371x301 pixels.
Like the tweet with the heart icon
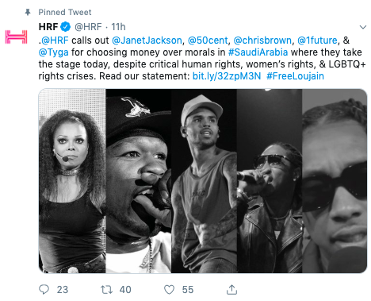pyautogui.click(x=169, y=290)
